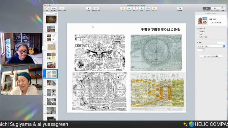Click the Keynote Live toolbar icon
Viewport: 228px width, 128px height.
tap(96, 9)
